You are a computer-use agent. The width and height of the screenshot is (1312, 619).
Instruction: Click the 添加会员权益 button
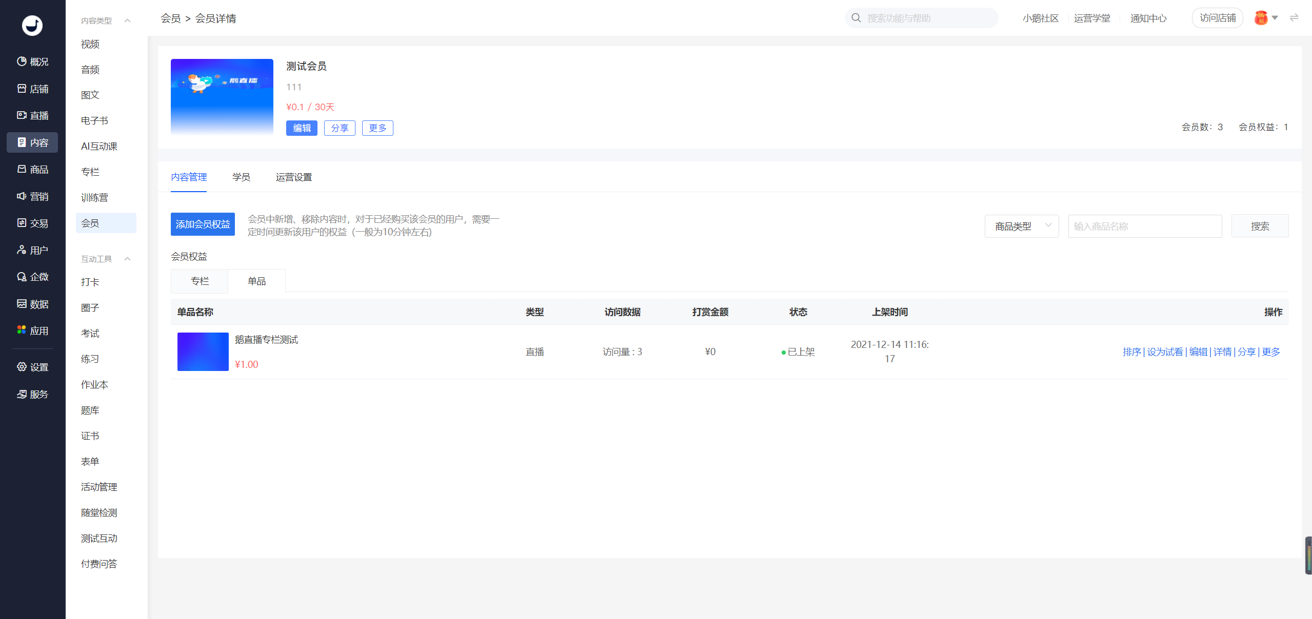pyautogui.click(x=203, y=224)
